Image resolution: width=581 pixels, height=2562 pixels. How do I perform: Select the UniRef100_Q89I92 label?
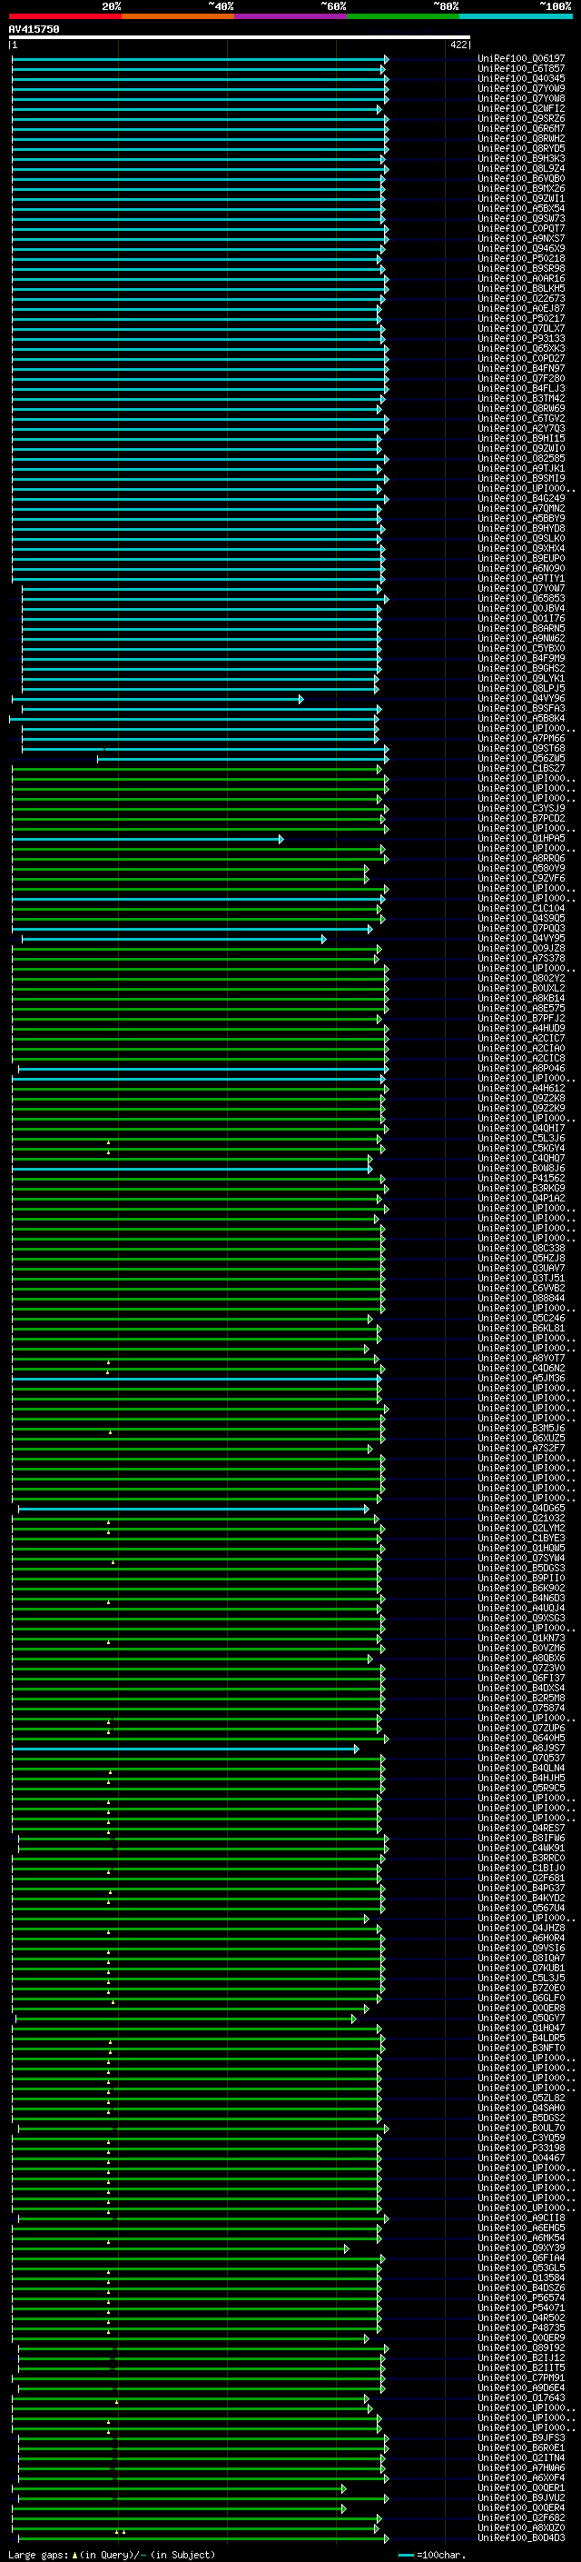pos(521,2348)
